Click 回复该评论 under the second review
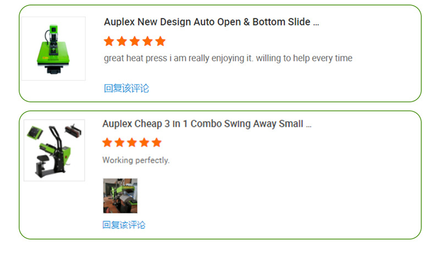440x266 pixels. pos(124,225)
